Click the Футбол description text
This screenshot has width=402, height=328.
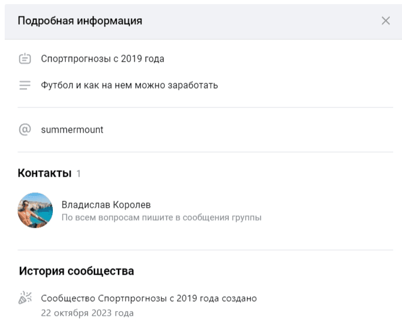coord(129,85)
